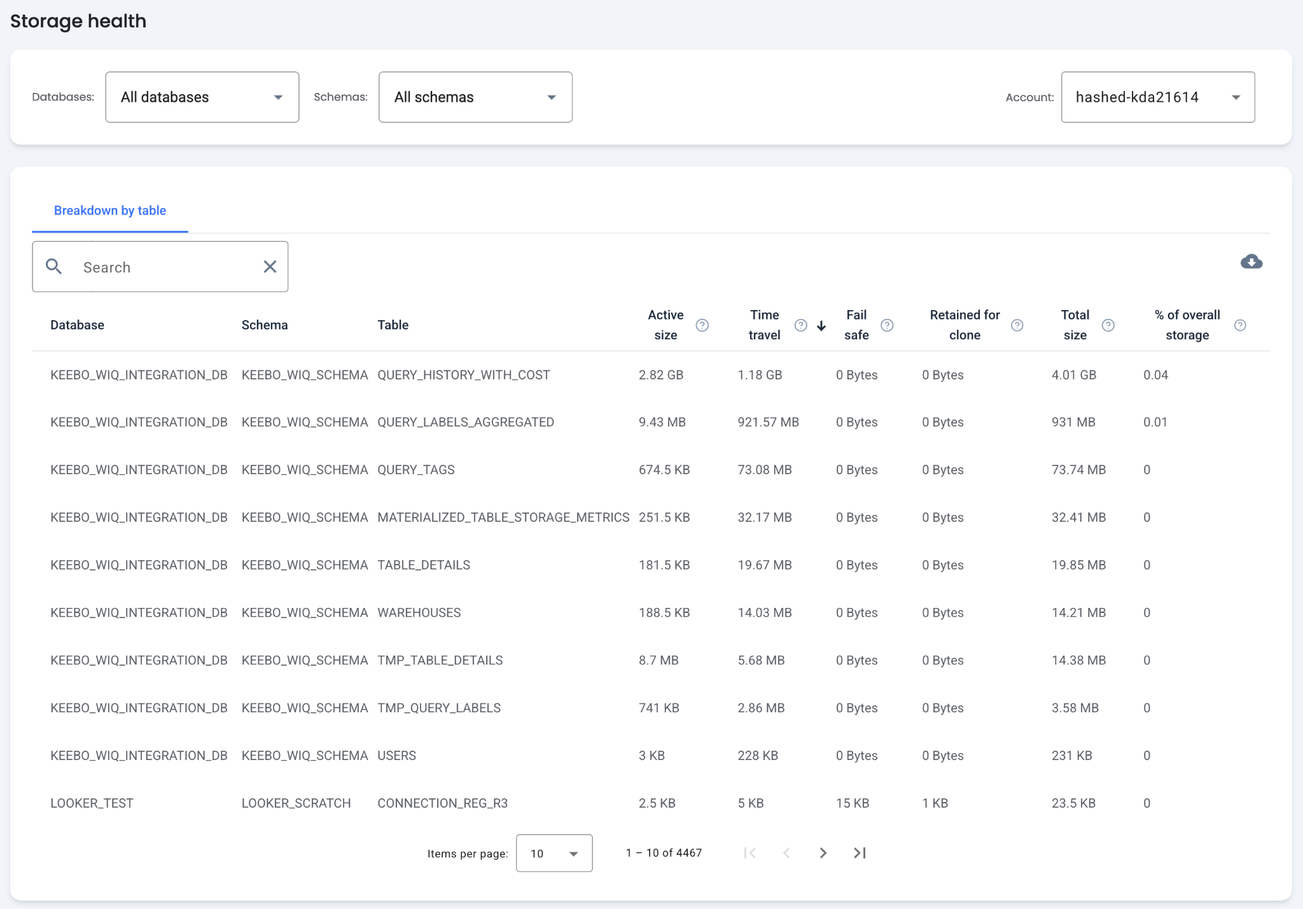Click the Time travel sort arrow

click(x=821, y=326)
